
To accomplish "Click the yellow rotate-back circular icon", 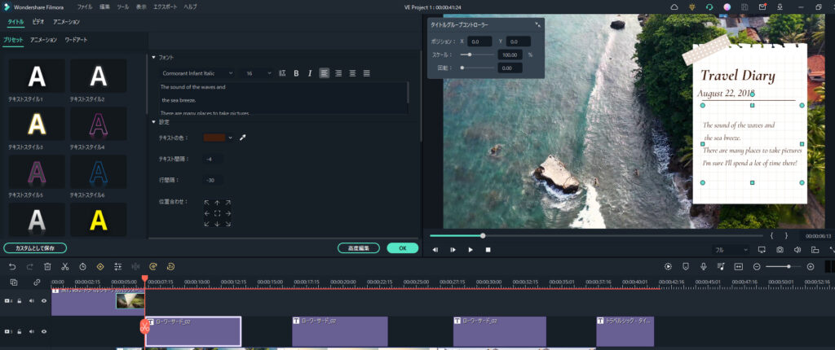I will [x=152, y=266].
